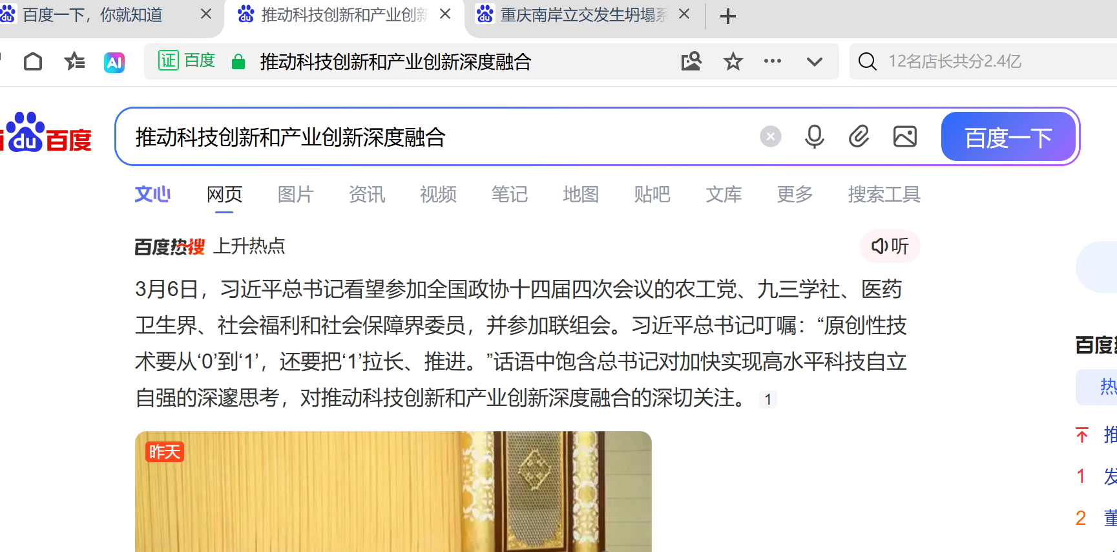
Task: Clear the Baidu search box text
Action: pos(770,137)
